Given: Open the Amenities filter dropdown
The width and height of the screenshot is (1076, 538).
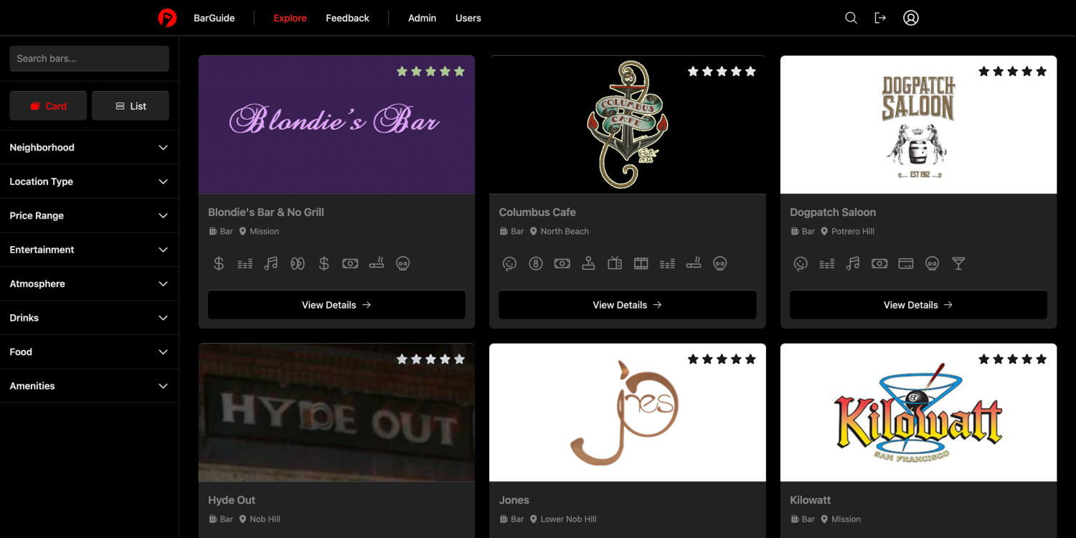Looking at the screenshot, I should pos(89,386).
